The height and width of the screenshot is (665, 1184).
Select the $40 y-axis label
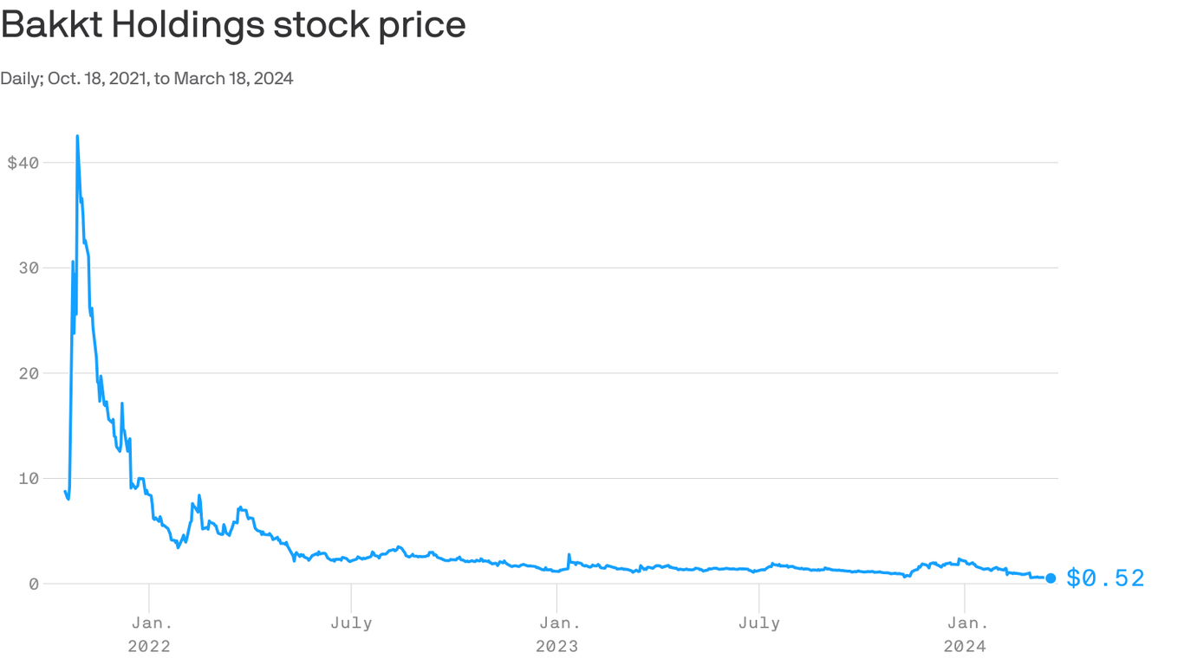[x=24, y=163]
